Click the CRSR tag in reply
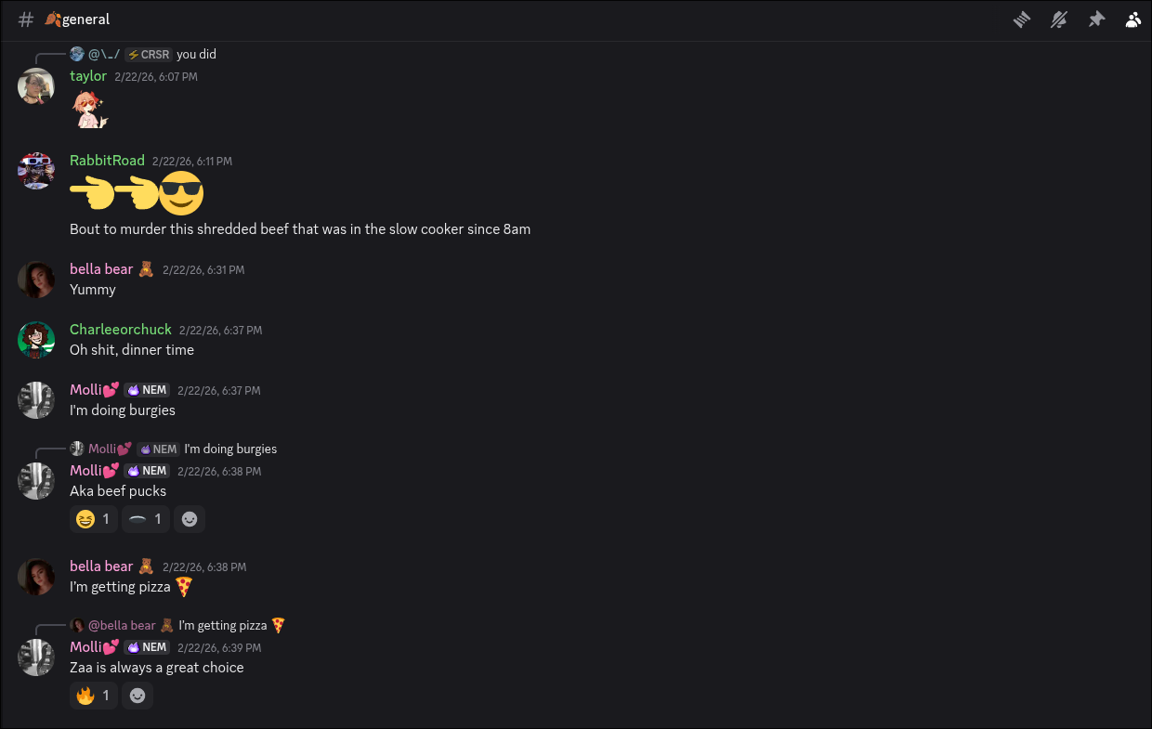Screen dimensions: 1152x729 point(149,55)
